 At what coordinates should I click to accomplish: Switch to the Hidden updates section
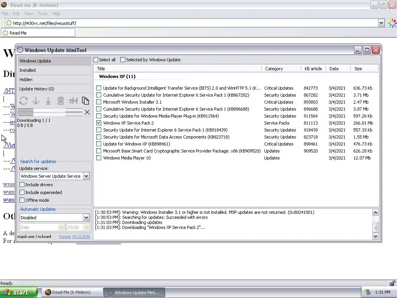point(54,80)
